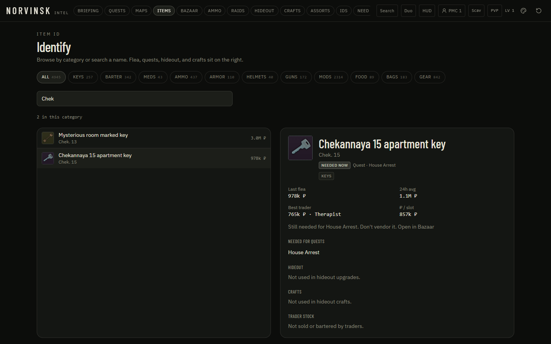This screenshot has height=344, width=551.
Task: Filter by Helmets category
Action: point(260,77)
